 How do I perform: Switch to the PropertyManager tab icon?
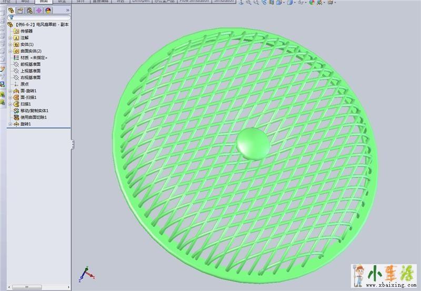[x=21, y=10]
